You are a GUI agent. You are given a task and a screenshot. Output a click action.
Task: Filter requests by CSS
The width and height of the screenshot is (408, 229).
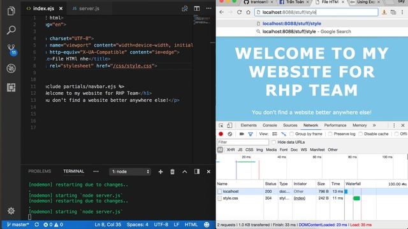tap(249, 150)
